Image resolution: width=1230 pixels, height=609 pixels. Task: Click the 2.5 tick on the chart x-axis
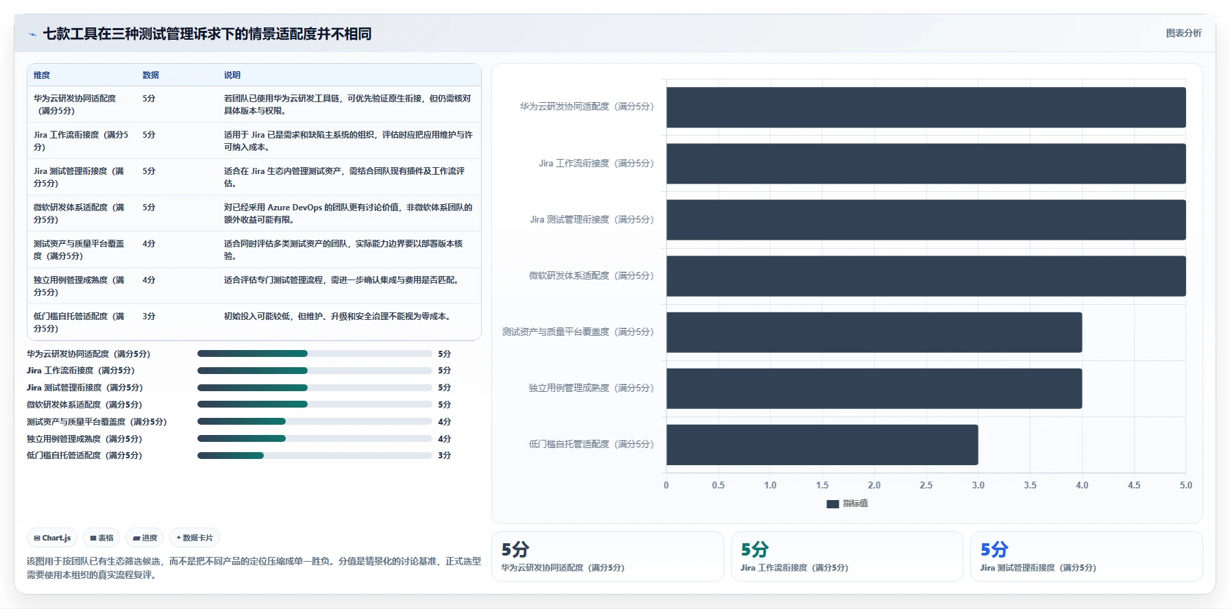click(926, 485)
